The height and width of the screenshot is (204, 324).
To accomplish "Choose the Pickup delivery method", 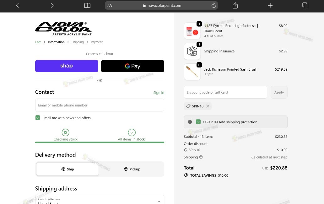I will point(132,169).
